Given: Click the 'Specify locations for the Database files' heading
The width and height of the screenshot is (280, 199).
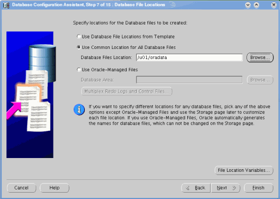Looking at the screenshot, I should (130, 23).
